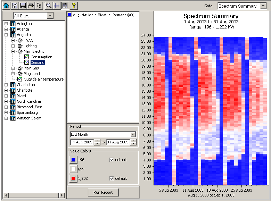
Task: Open the Goto Spectrum Summary dropdown
Action: (x=264, y=6)
